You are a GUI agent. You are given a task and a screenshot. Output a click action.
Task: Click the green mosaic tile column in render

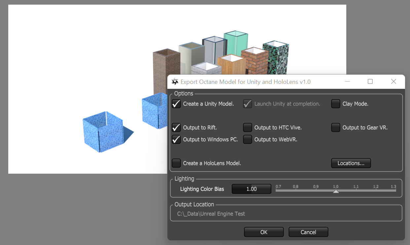tap(276, 58)
